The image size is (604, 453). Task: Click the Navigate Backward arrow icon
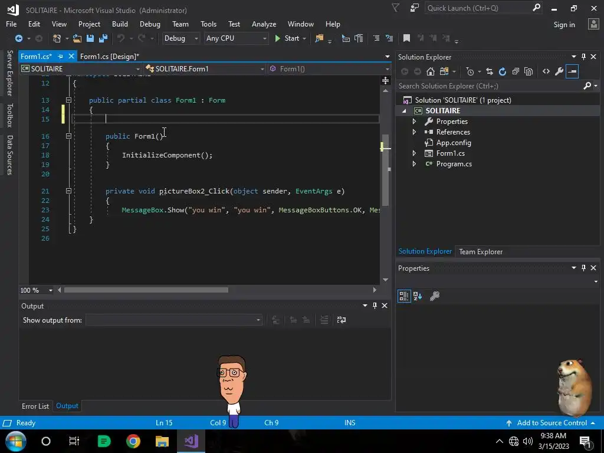tap(18, 38)
